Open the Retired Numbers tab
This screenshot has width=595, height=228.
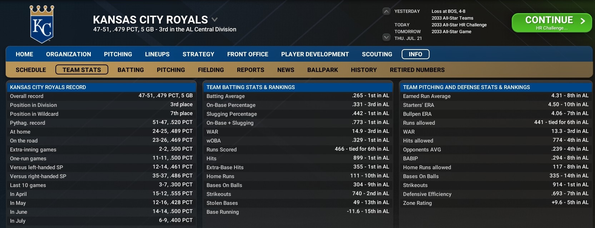[x=417, y=70]
